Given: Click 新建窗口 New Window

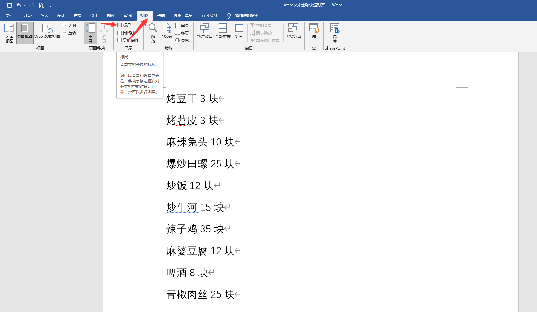Looking at the screenshot, I should (204, 31).
